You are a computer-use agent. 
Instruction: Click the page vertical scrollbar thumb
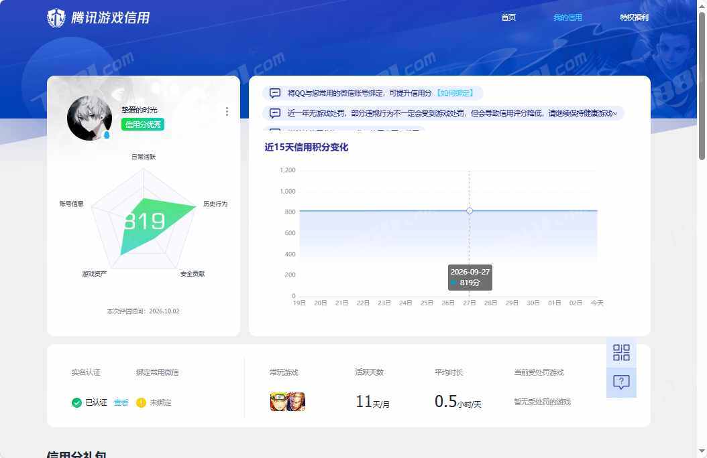[x=702, y=86]
